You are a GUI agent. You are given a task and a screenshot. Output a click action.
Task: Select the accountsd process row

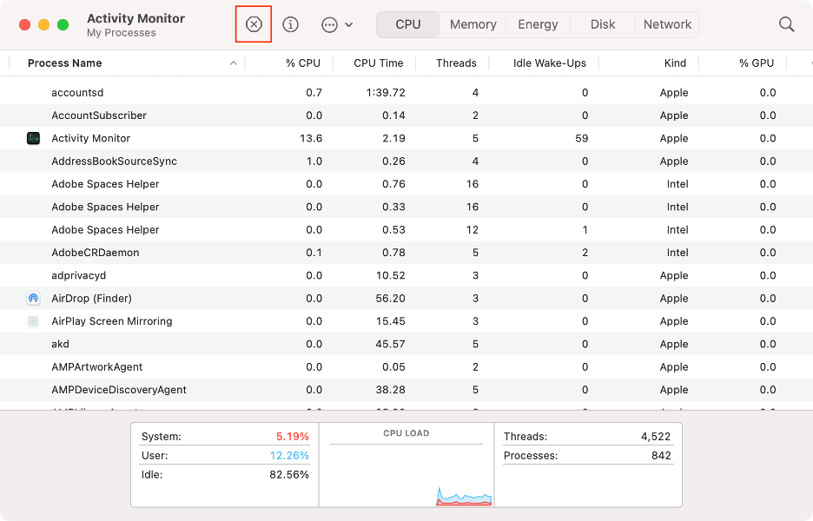click(x=406, y=93)
